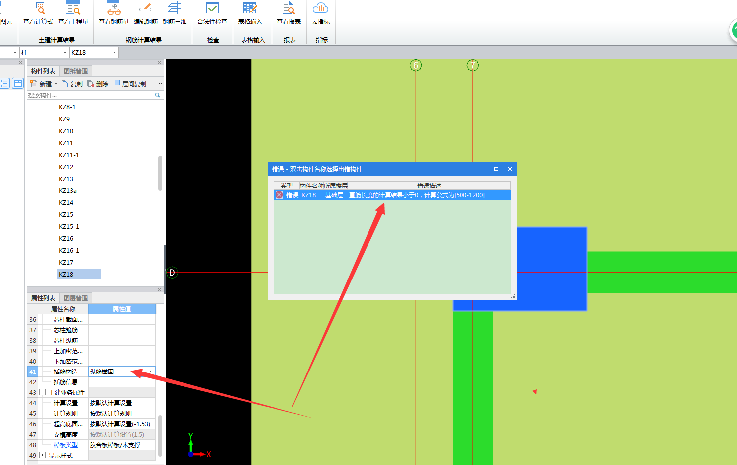Collapse 土建业务属性 group
737x465 pixels.
[43, 392]
